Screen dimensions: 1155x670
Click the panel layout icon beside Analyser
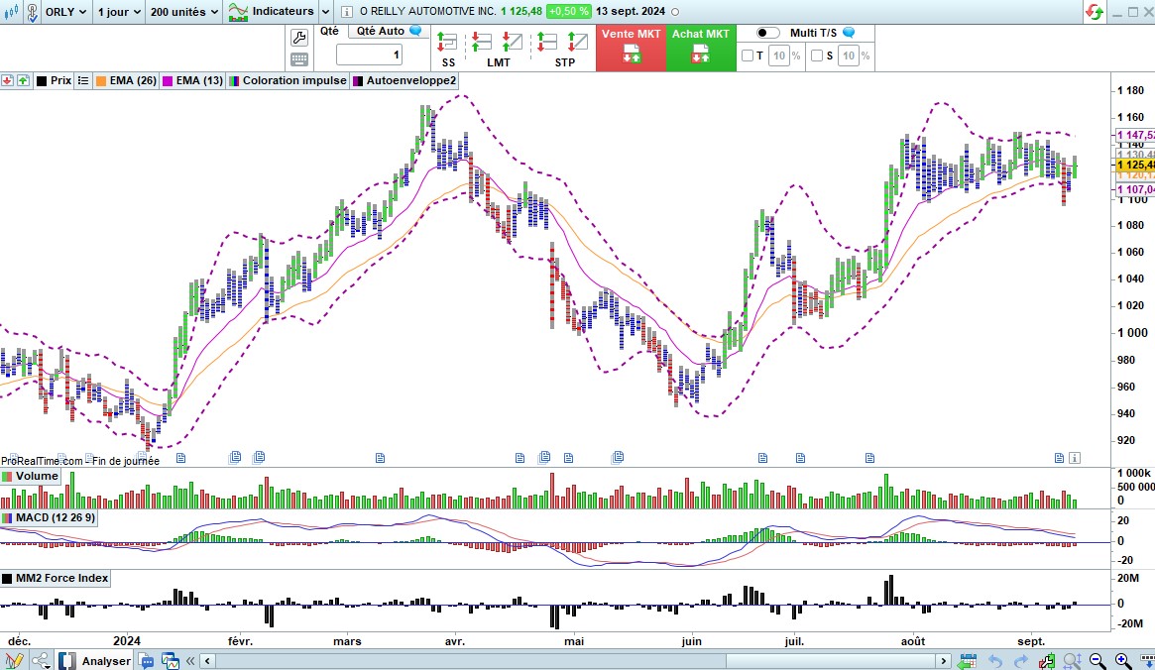point(67,660)
